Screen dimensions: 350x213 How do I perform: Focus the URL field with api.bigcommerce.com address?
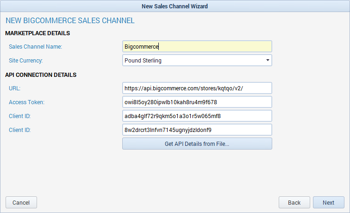pyautogui.click(x=197, y=88)
